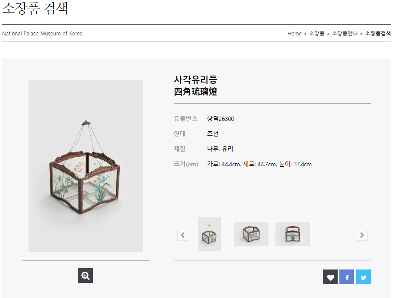Click the magnifier zoom-in icon

point(86,276)
